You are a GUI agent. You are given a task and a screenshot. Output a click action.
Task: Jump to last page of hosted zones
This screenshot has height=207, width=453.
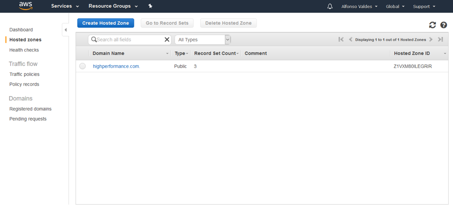[x=440, y=40]
